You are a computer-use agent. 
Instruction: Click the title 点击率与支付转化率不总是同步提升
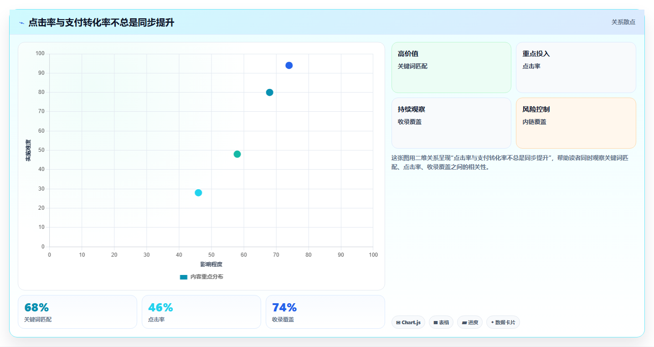(101, 22)
